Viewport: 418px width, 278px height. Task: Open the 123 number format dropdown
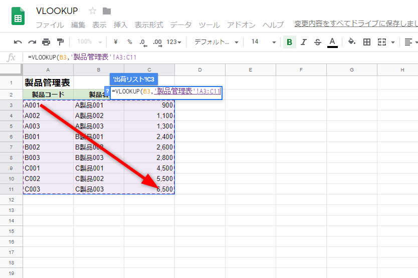tap(174, 42)
